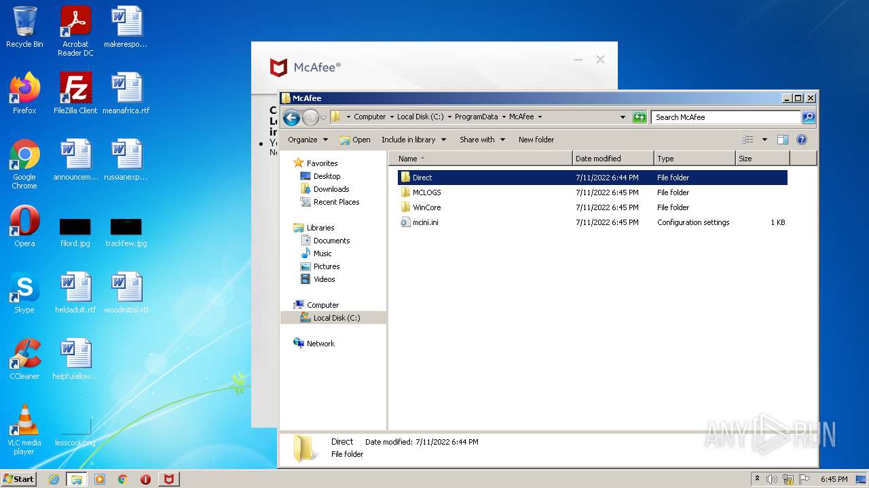Image resolution: width=869 pixels, height=488 pixels.
Task: Select Skype desktop shortcut
Action: pyautogui.click(x=24, y=293)
